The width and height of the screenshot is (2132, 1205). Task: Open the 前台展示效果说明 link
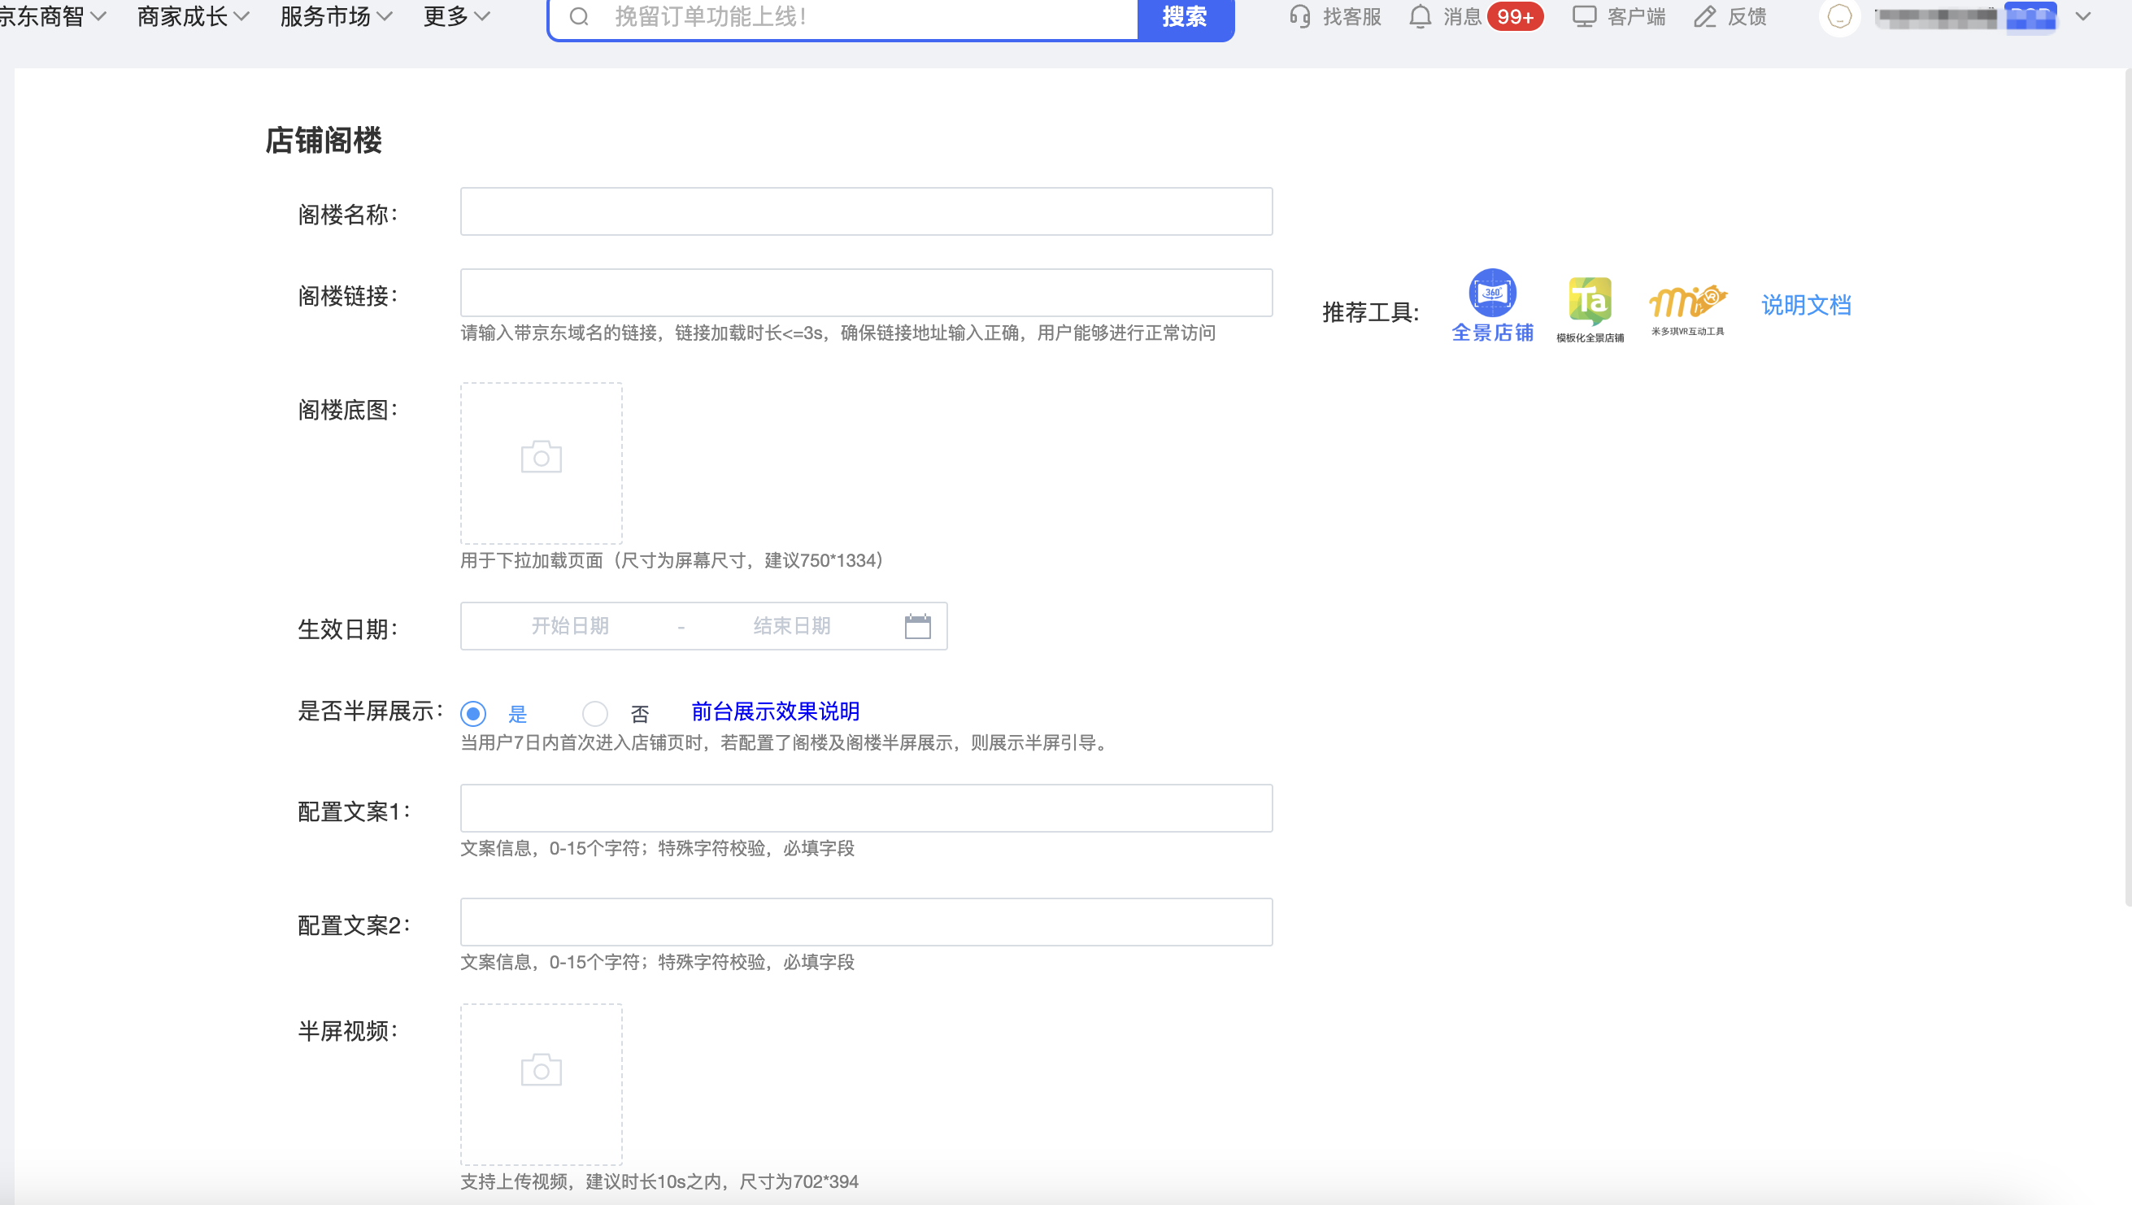coord(776,711)
